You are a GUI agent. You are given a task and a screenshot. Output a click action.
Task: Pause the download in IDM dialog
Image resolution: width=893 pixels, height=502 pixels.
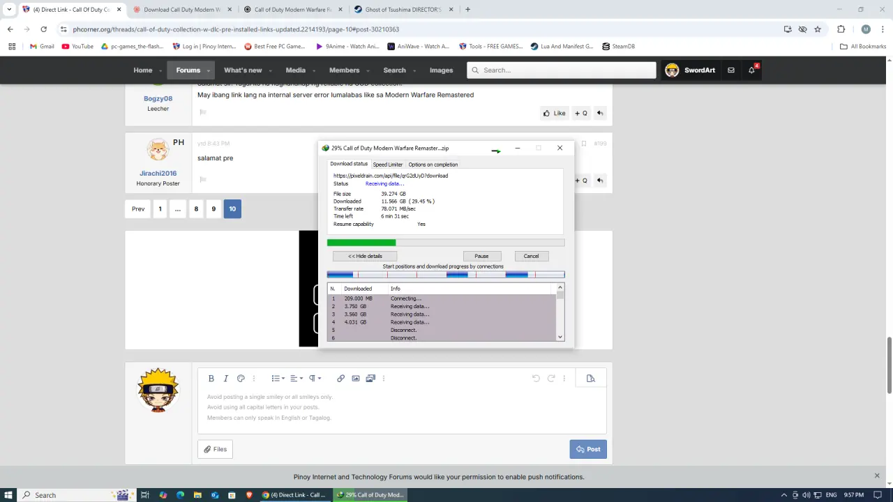[x=481, y=256]
